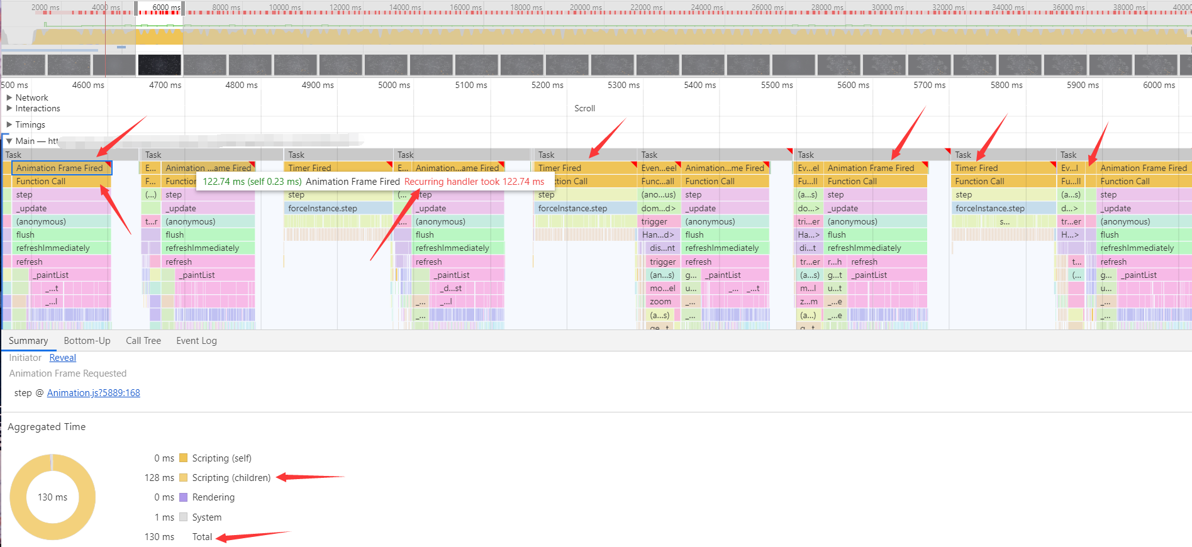Viewport: 1192px width, 547px height.
Task: Click the Scripting (children) color swatch
Action: 184,477
